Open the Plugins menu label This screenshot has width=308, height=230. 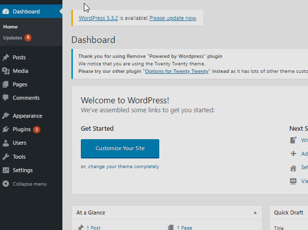tap(22, 129)
